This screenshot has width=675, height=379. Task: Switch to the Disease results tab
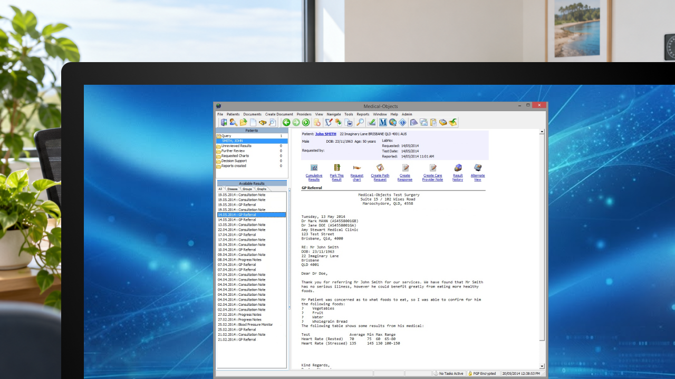pos(233,188)
